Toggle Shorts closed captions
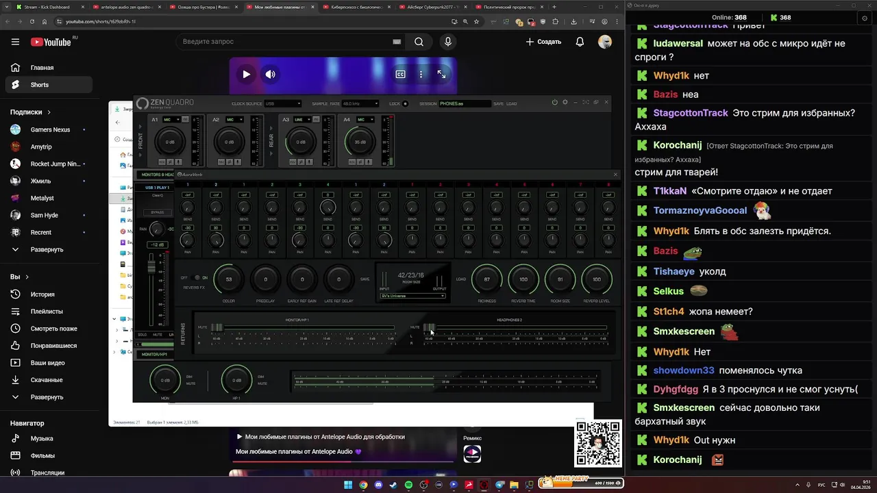This screenshot has height=493, width=877. (x=400, y=74)
